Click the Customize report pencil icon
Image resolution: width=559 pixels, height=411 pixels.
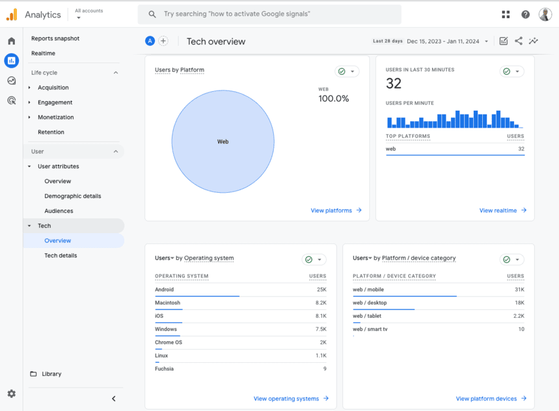(504, 41)
